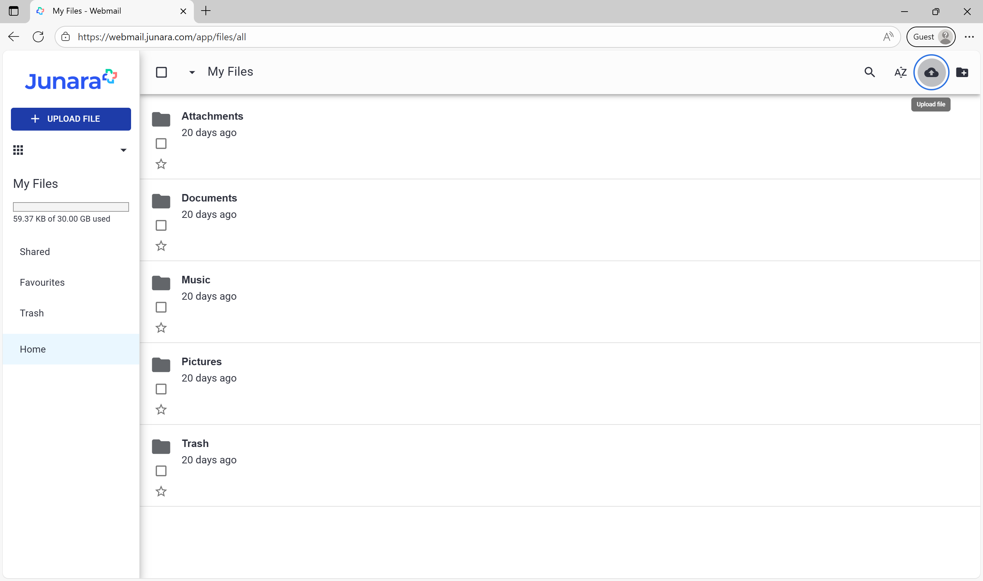Click the '59.37 KB of 30.00 GB used' text
Image resolution: width=983 pixels, height=581 pixels.
(x=61, y=219)
